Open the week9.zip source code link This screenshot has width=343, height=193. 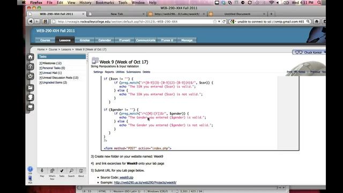pos(126,177)
